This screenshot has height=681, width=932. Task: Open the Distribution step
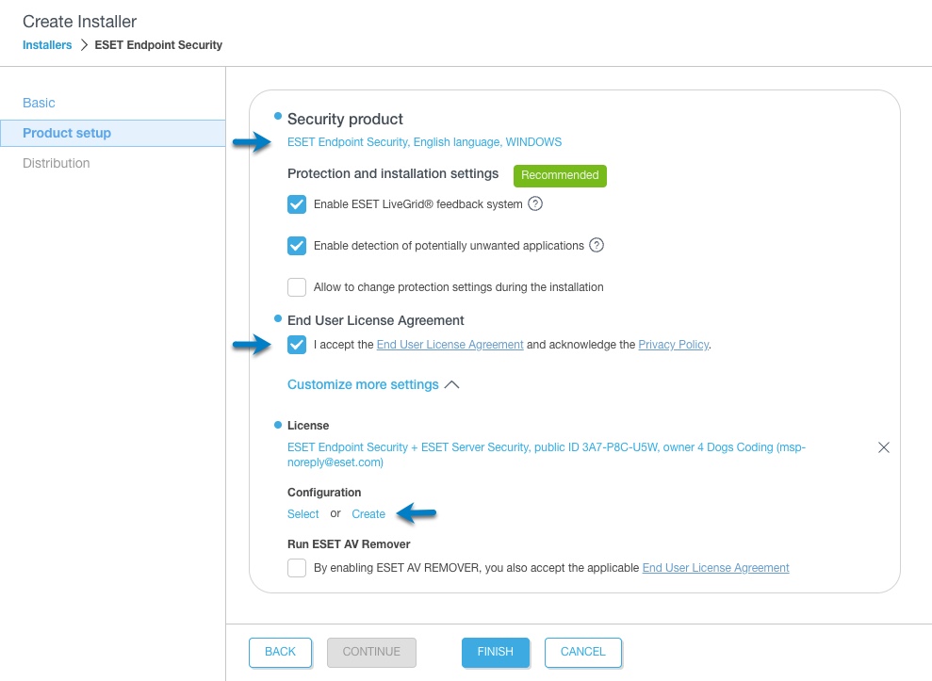click(56, 163)
